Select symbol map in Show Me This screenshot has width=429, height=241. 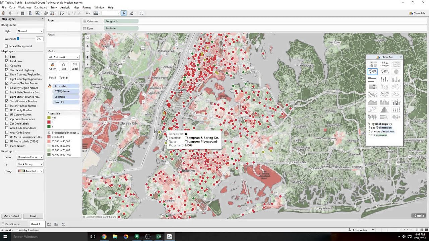coord(372,71)
